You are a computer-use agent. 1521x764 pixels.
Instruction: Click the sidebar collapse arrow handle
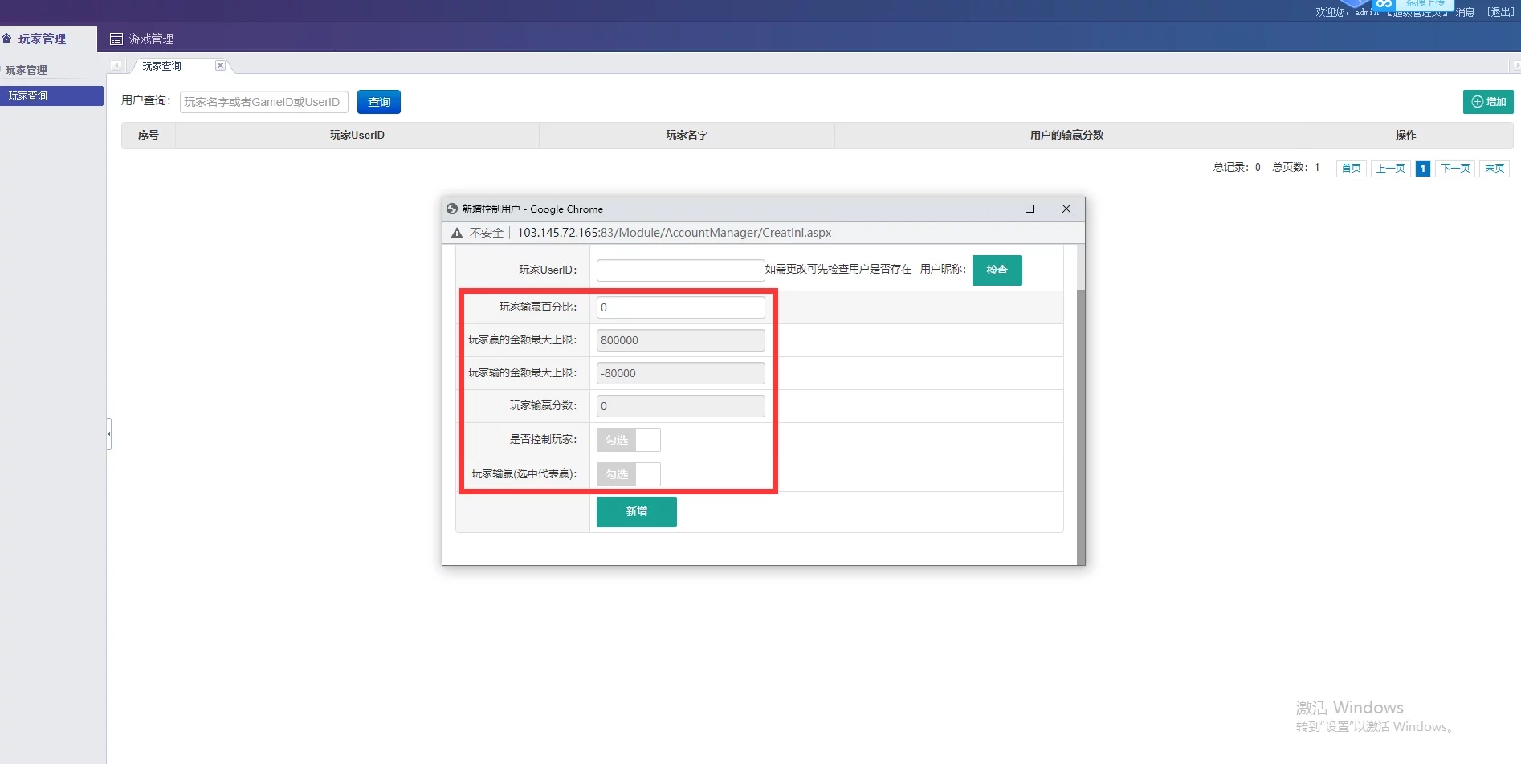(x=108, y=433)
